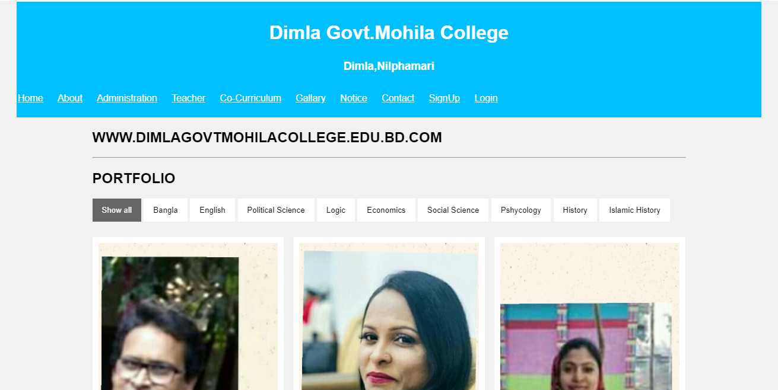This screenshot has width=778, height=390.
Task: Open the Home navigation link
Action: pos(30,98)
